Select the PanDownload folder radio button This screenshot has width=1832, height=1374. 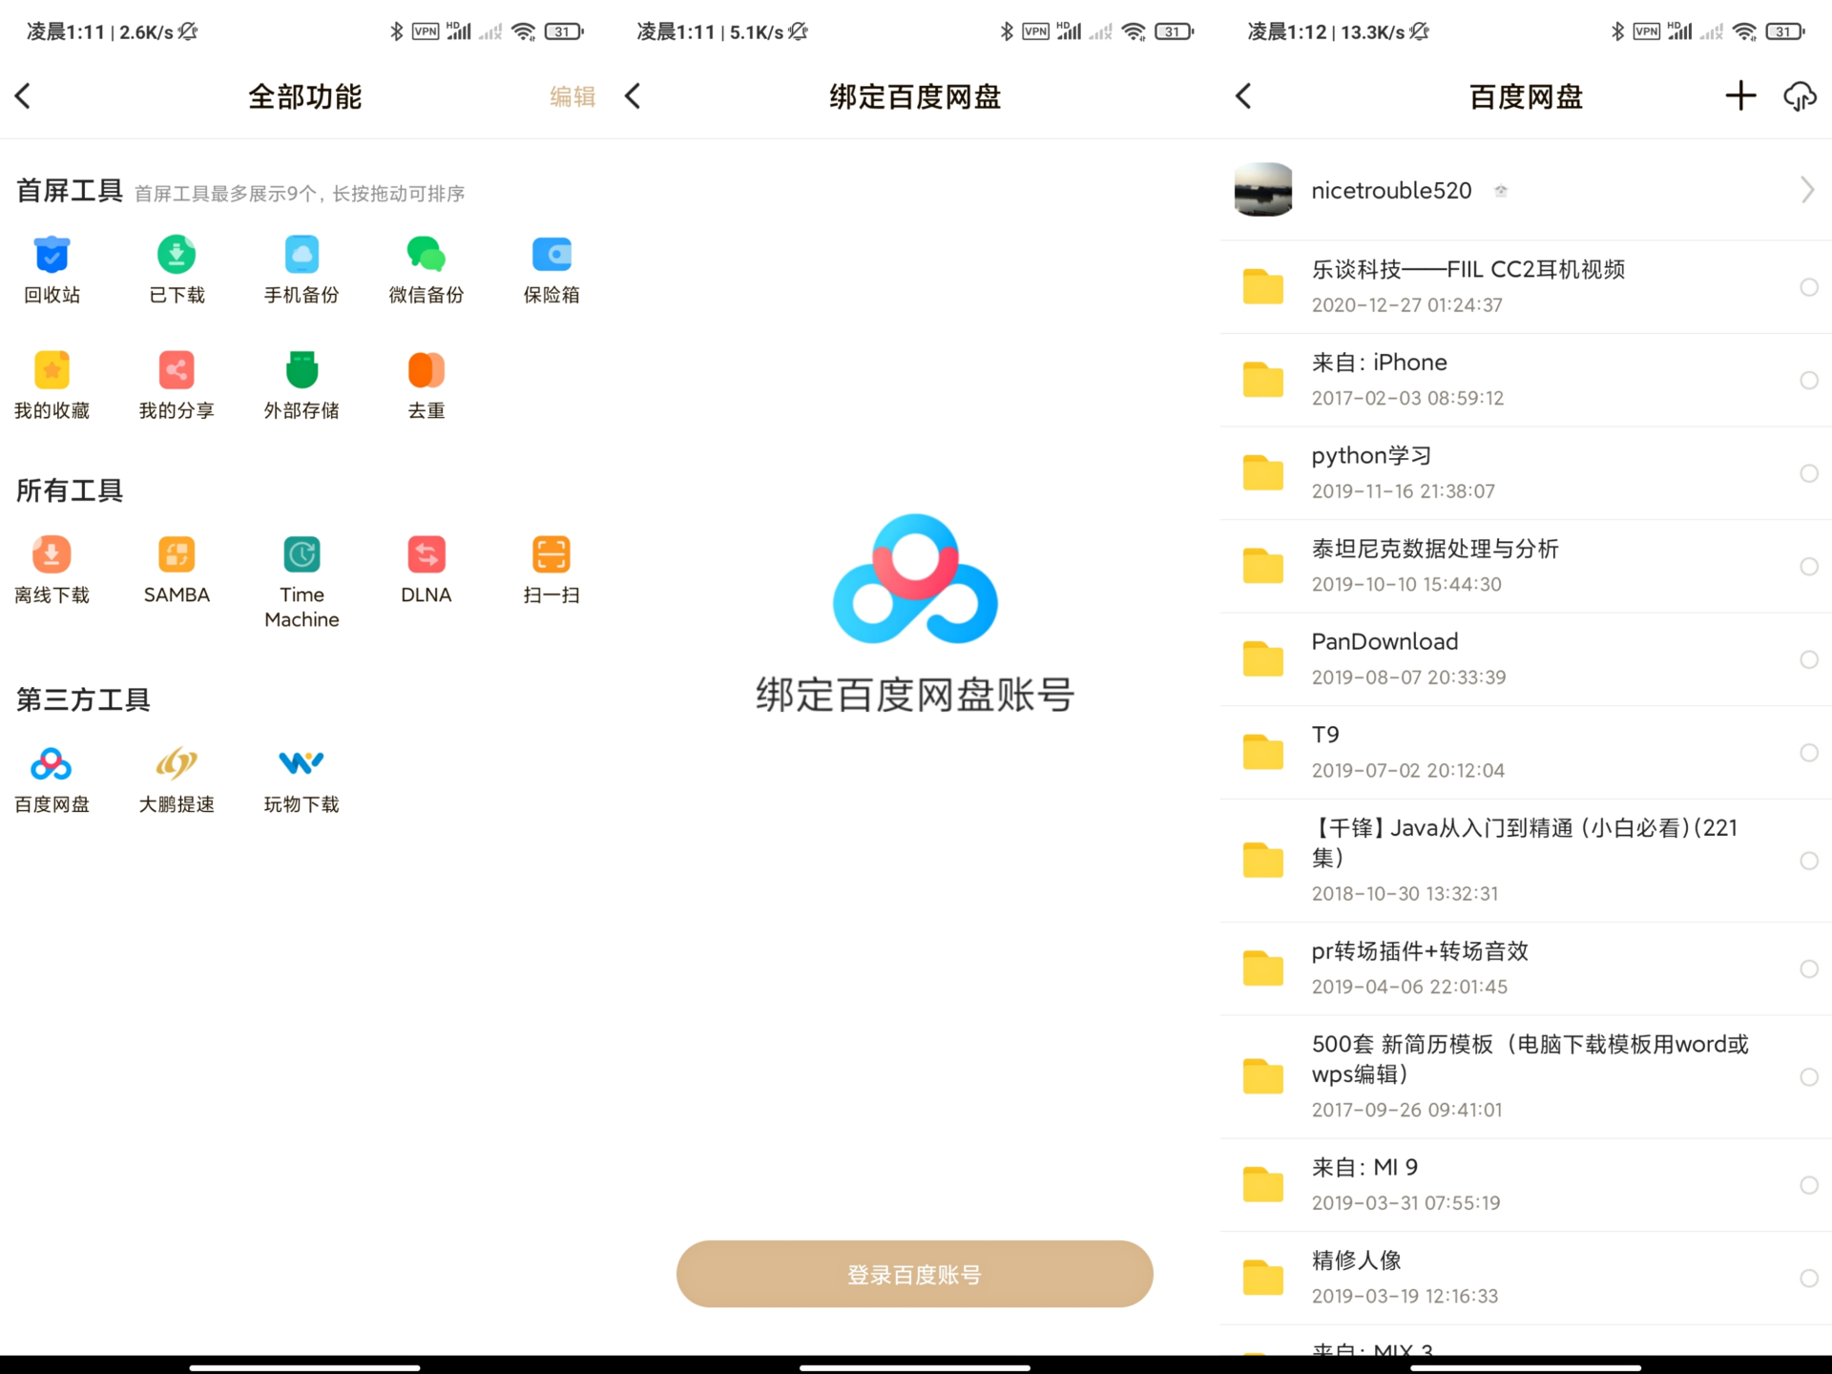[1808, 659]
